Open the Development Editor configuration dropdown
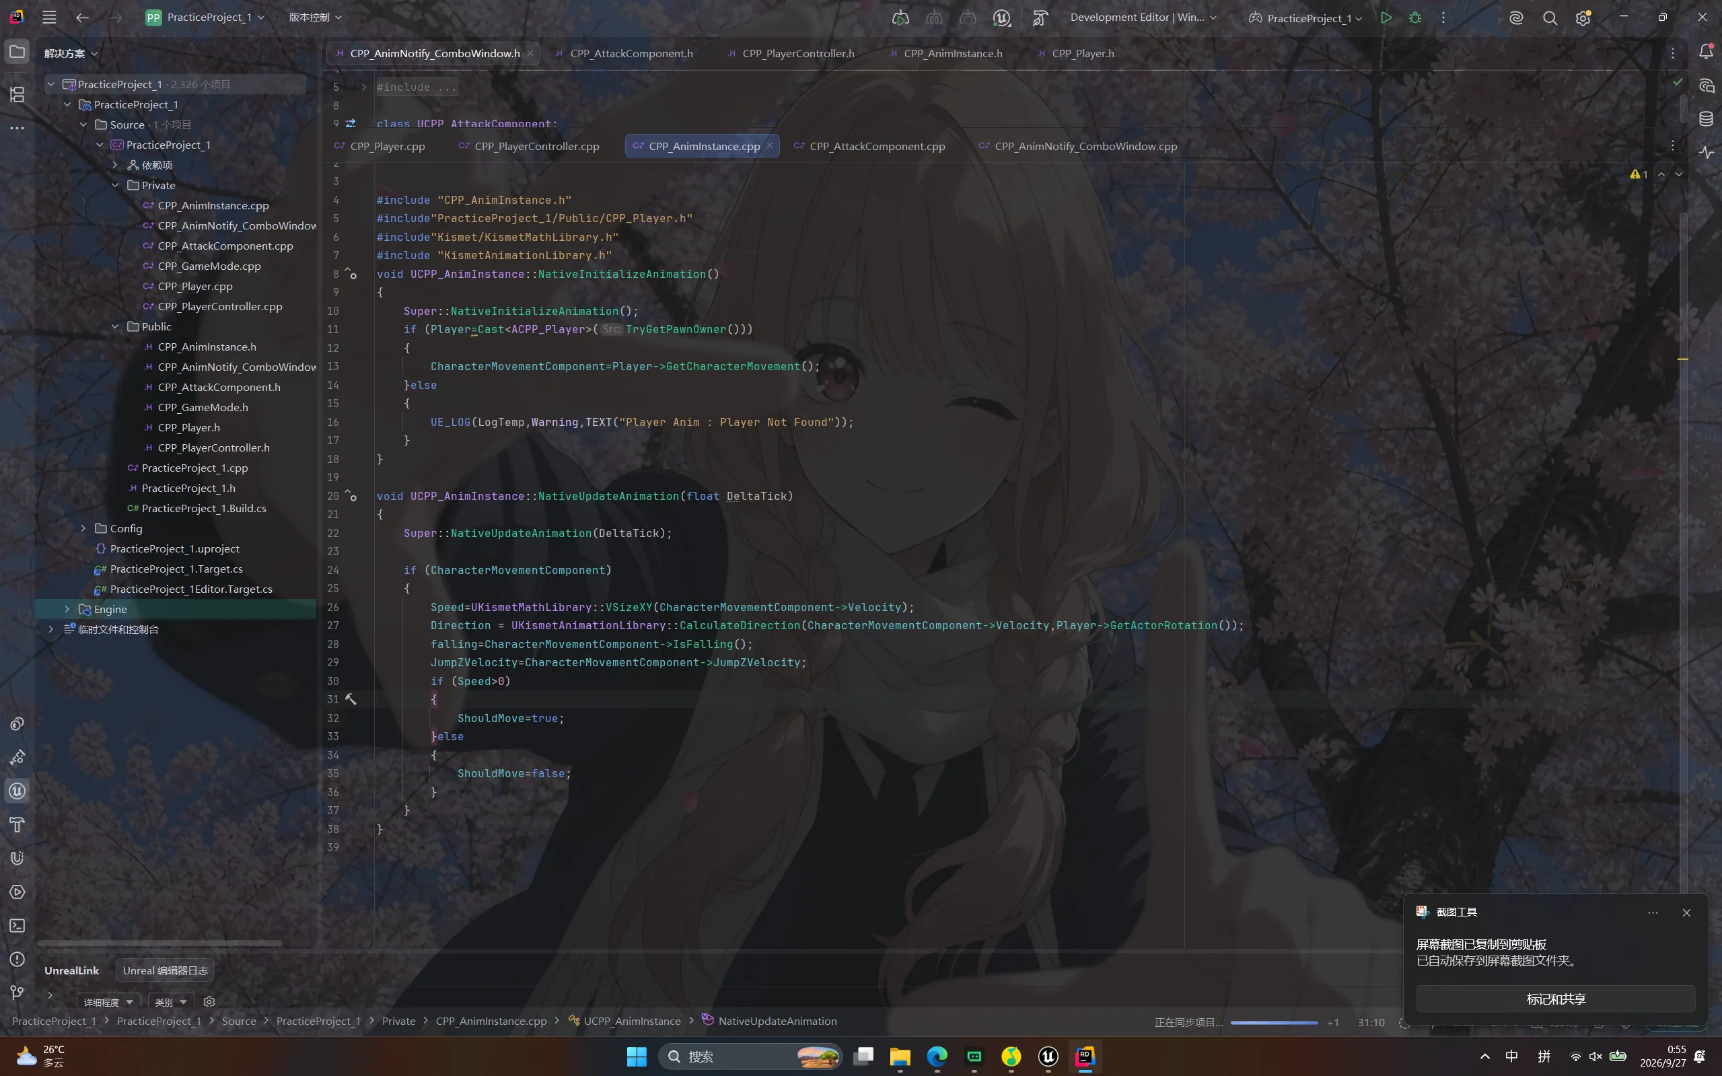This screenshot has width=1722, height=1076. (1143, 17)
